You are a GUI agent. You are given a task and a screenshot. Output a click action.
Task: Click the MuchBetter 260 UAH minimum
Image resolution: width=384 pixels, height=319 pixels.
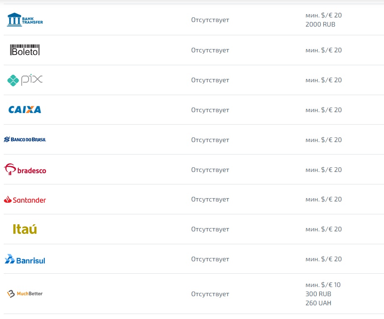pos(318,303)
